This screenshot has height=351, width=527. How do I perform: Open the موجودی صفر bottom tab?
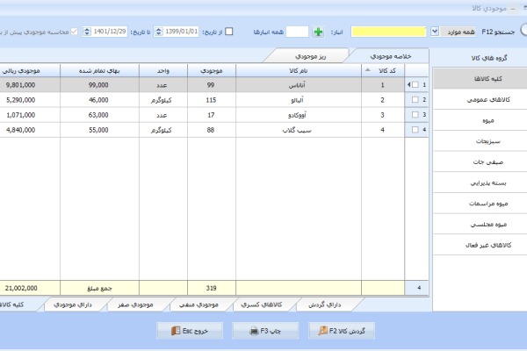click(x=135, y=304)
